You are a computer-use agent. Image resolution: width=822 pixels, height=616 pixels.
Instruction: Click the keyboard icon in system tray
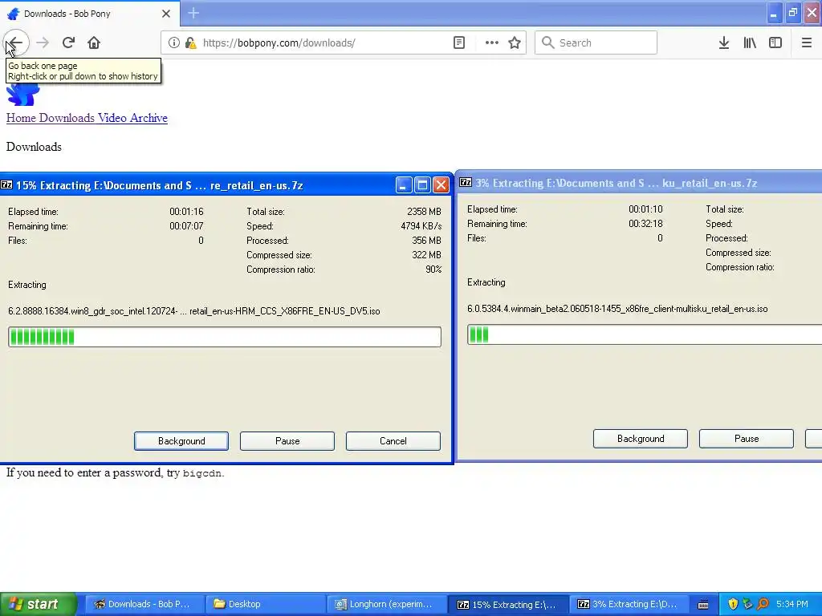(703, 605)
